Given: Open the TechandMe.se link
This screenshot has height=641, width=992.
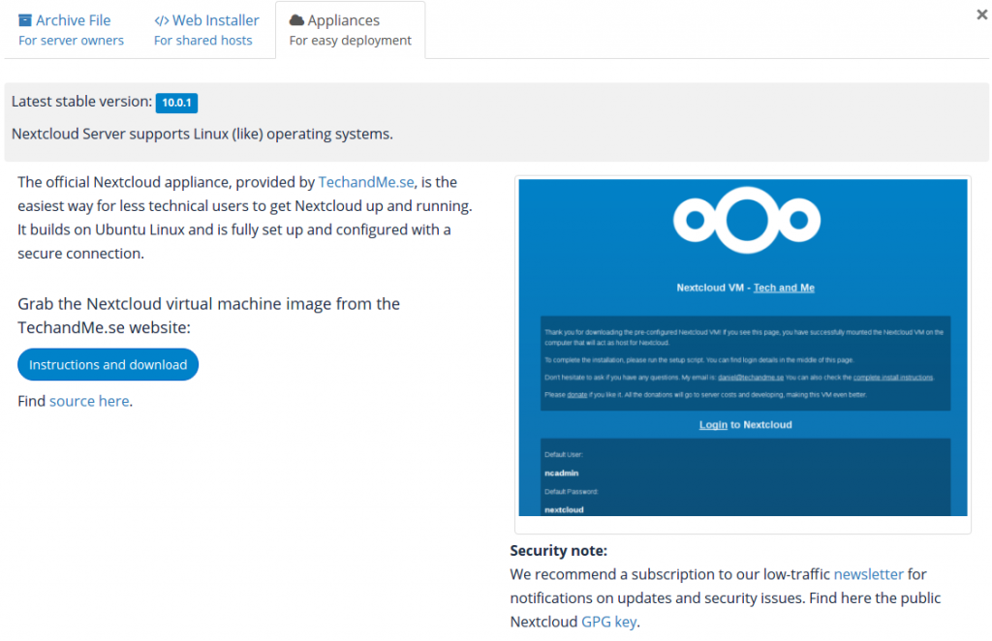Looking at the screenshot, I should tap(365, 182).
